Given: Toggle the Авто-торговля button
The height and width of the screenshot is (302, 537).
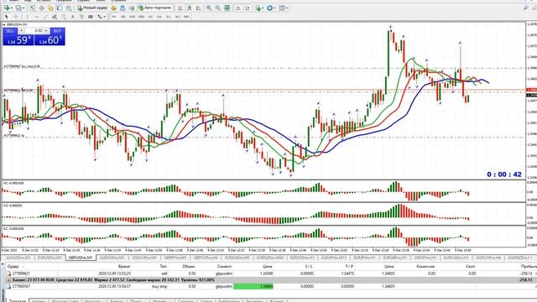Looking at the screenshot, I should pyautogui.click(x=154, y=8).
